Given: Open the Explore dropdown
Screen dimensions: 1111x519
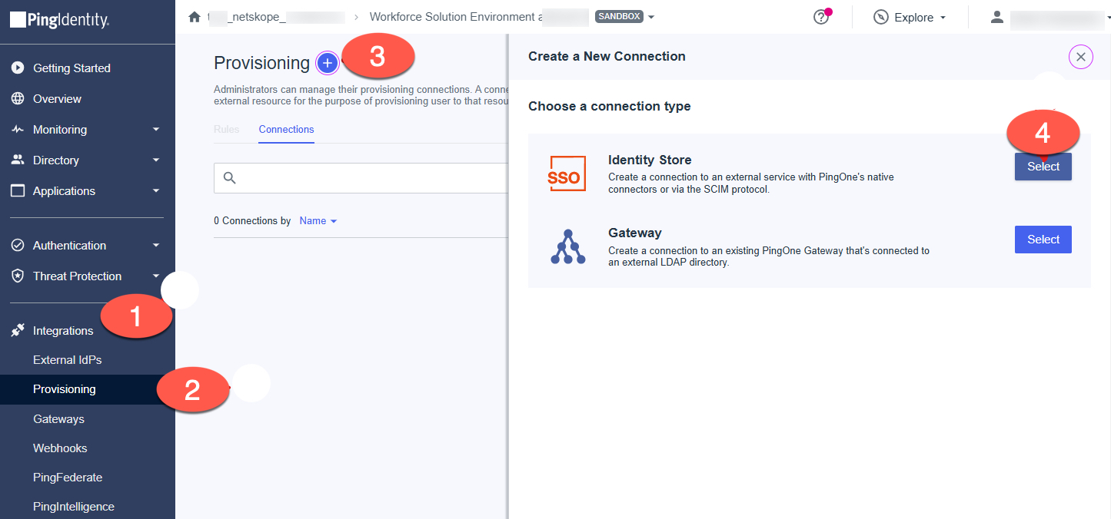Looking at the screenshot, I should point(910,17).
